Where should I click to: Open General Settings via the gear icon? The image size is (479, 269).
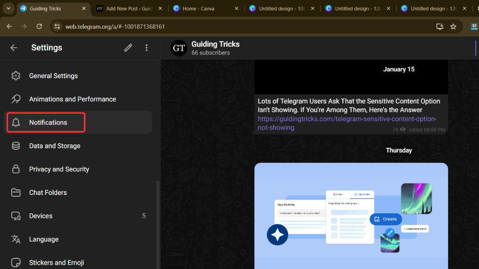pos(16,76)
